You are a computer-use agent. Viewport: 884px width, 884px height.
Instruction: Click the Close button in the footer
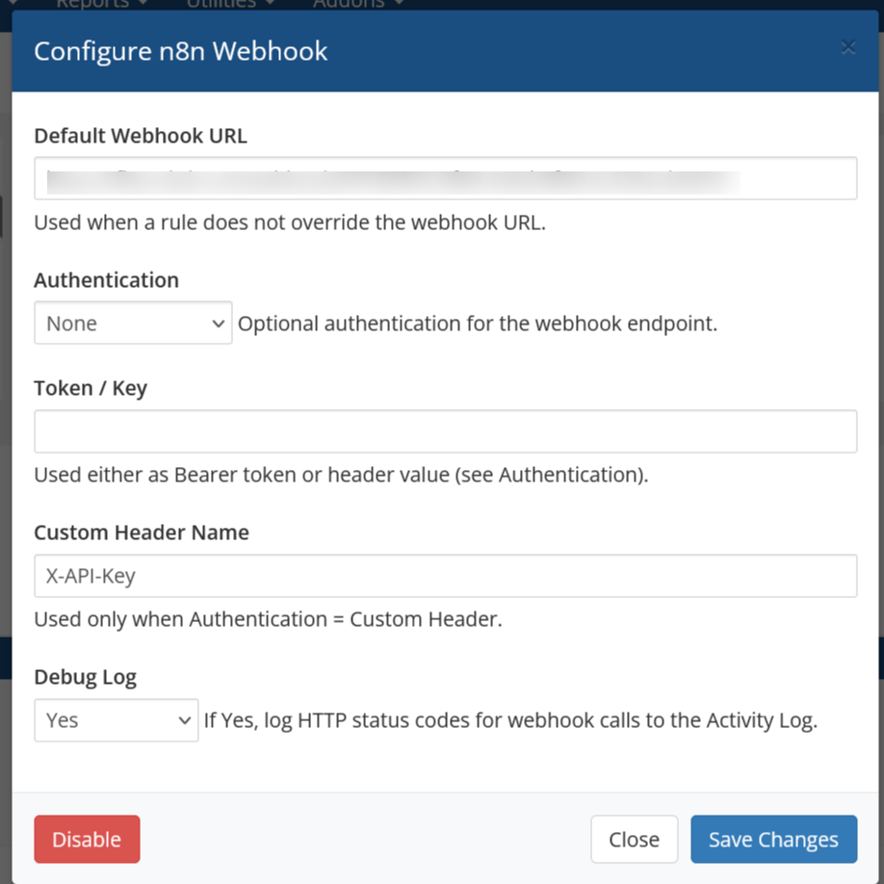[634, 840]
